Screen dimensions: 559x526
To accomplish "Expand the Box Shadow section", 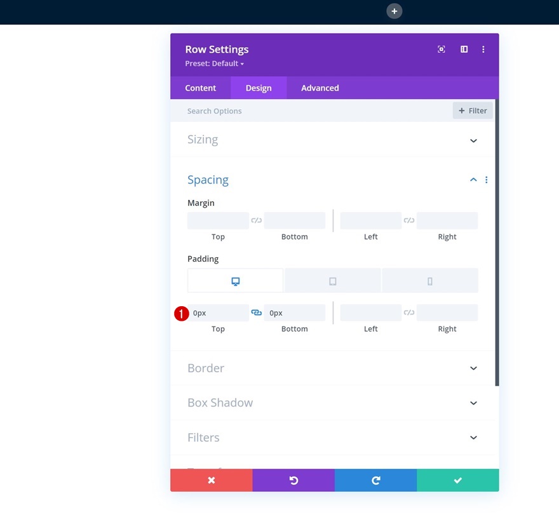I will click(332, 403).
